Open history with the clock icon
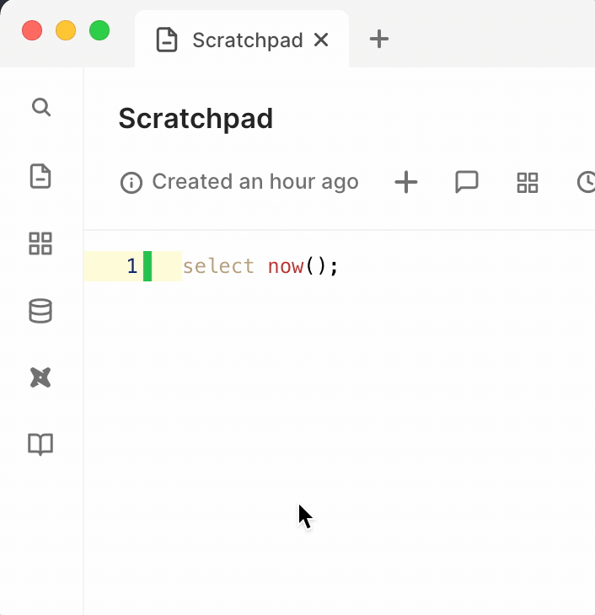 pos(587,182)
